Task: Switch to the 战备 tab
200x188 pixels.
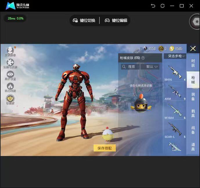Action: pyautogui.click(x=193, y=130)
